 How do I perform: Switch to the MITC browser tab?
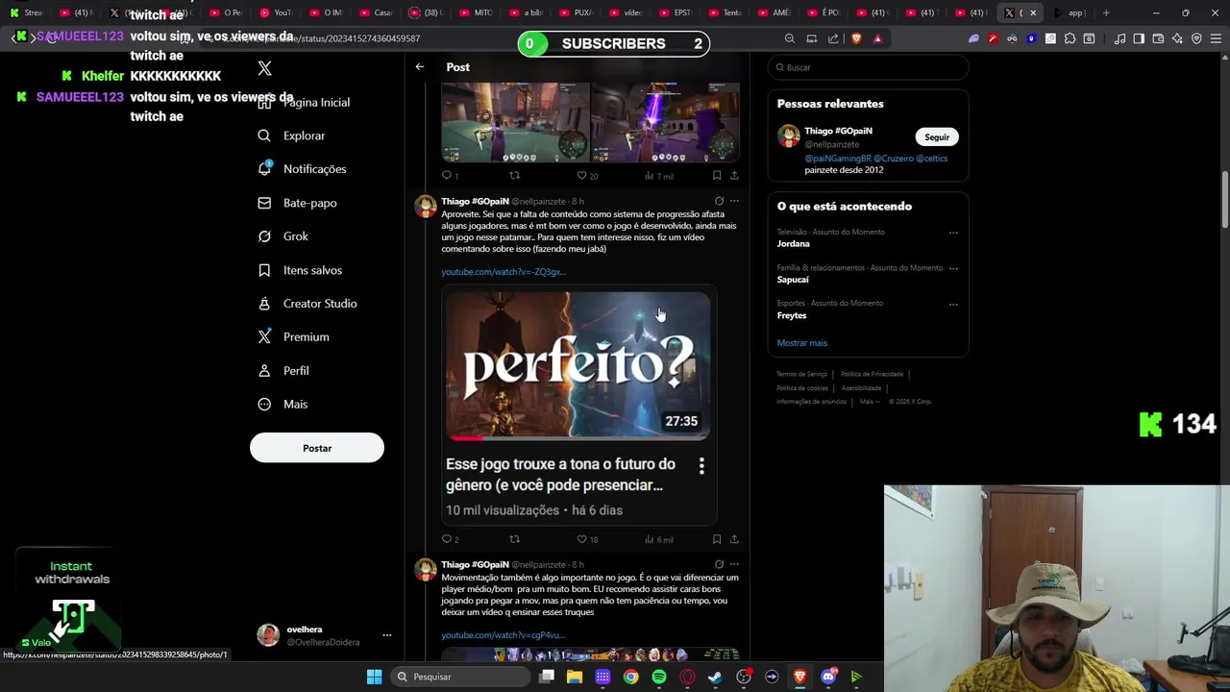point(476,12)
